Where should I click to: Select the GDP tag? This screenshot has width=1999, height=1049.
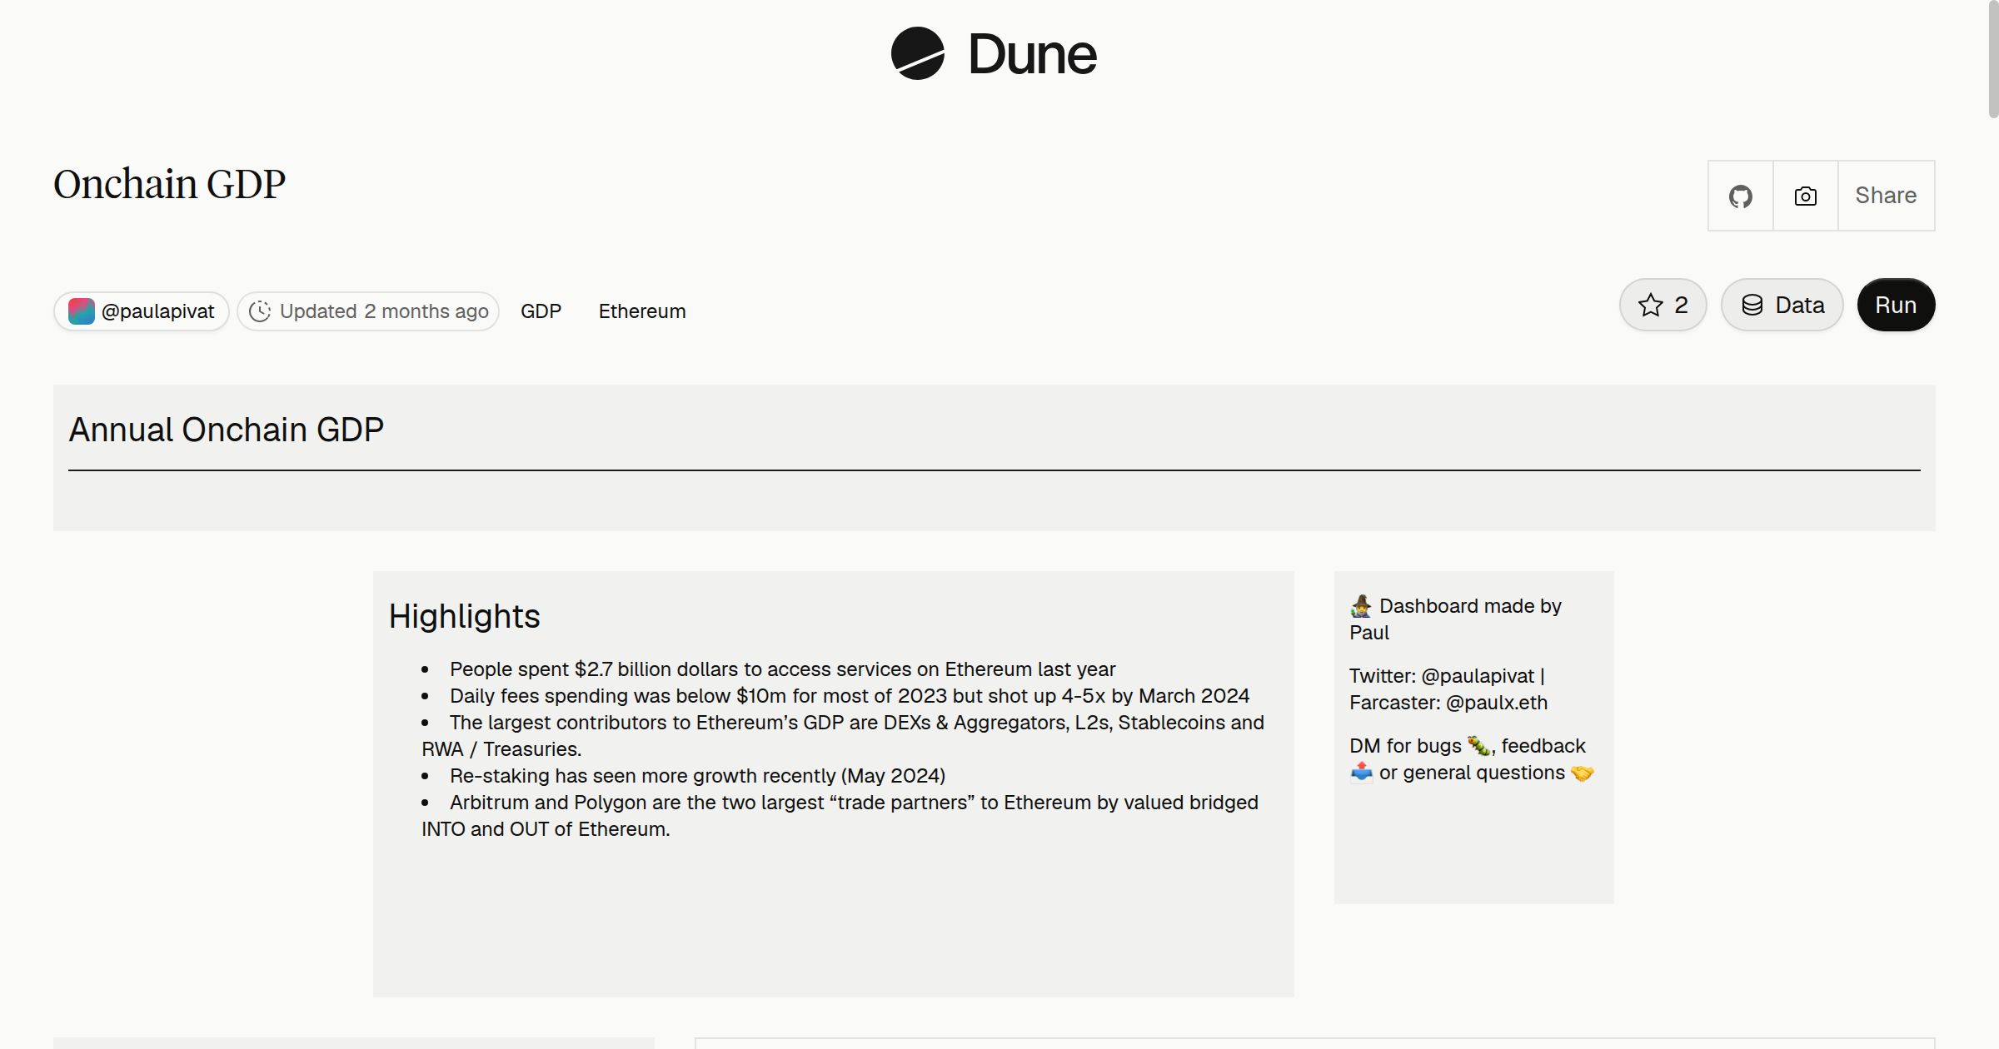541,311
